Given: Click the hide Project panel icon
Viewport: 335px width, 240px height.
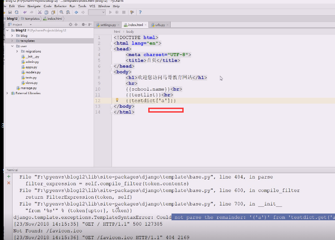Looking at the screenshot, I should tap(90, 25).
